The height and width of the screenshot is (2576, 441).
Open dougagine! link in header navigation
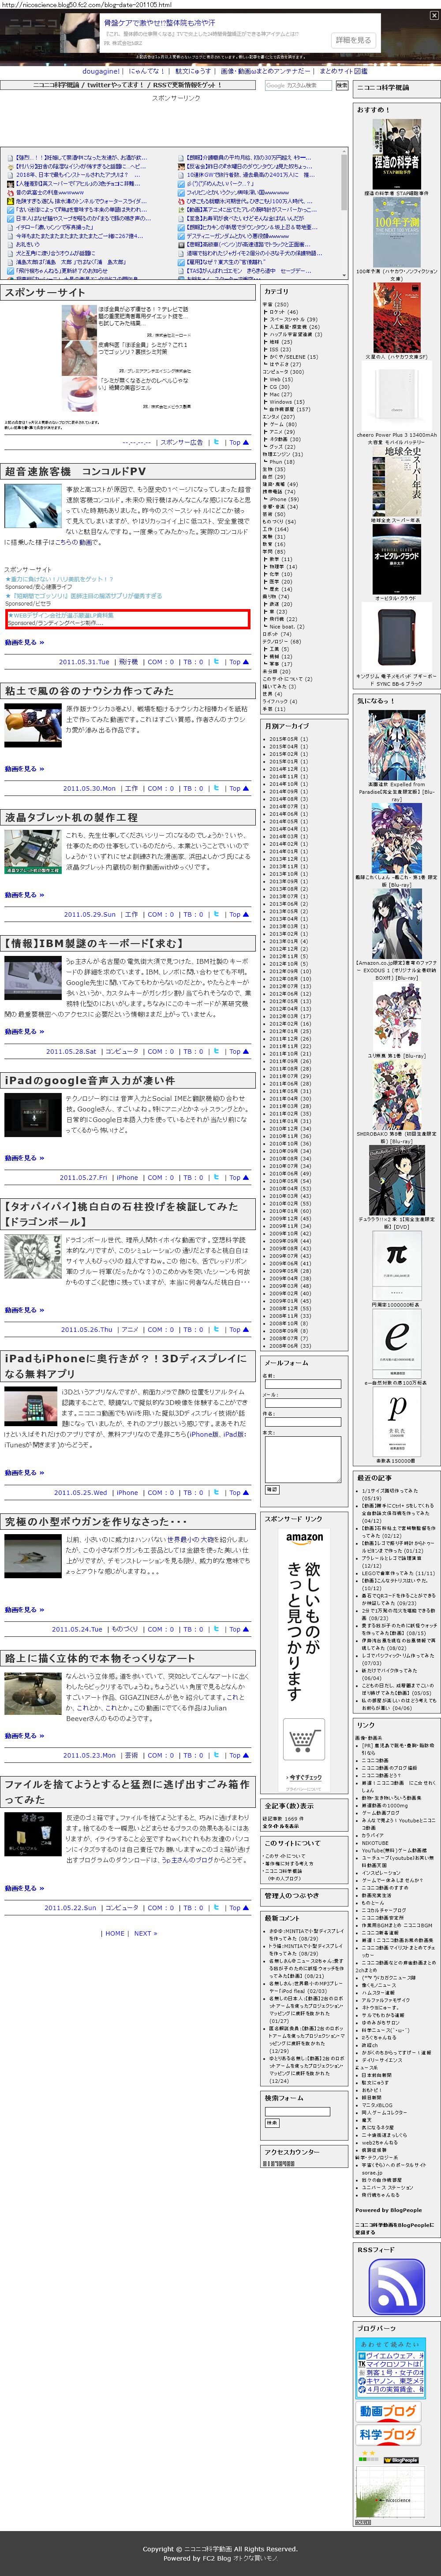[x=102, y=71]
